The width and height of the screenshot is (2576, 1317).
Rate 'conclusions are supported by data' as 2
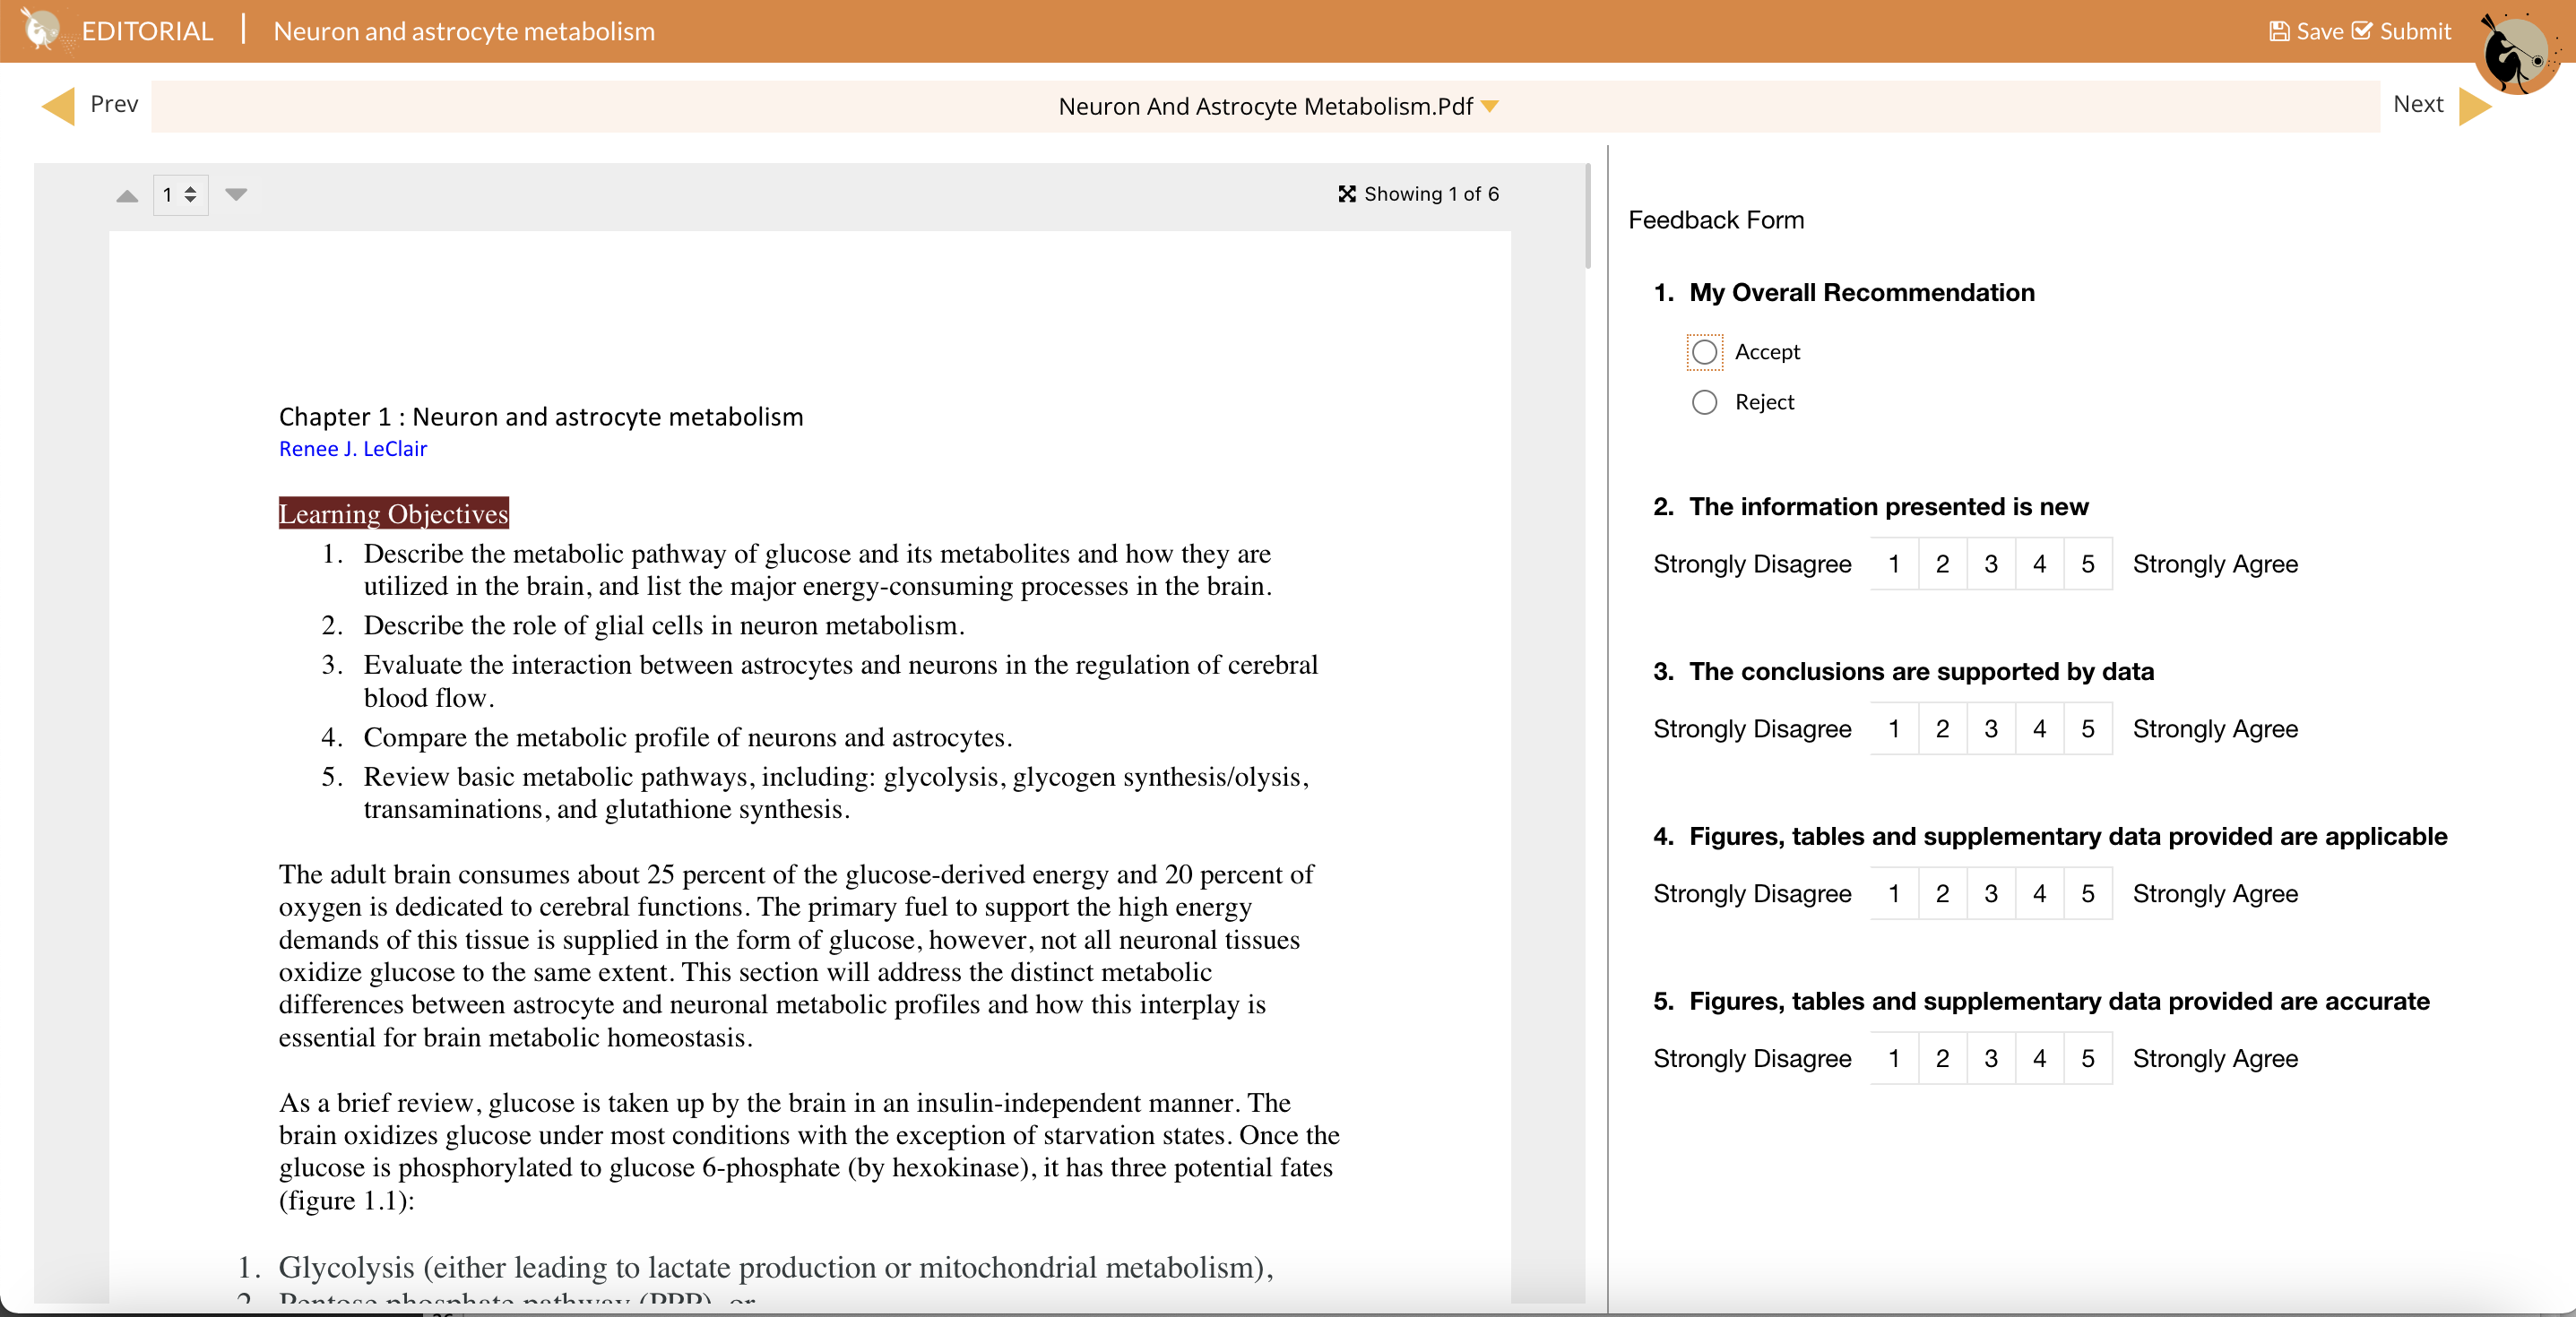click(1942, 728)
